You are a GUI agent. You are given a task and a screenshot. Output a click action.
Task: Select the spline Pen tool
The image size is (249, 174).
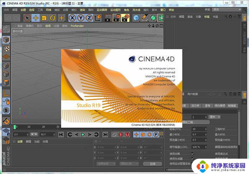click(x=144, y=18)
